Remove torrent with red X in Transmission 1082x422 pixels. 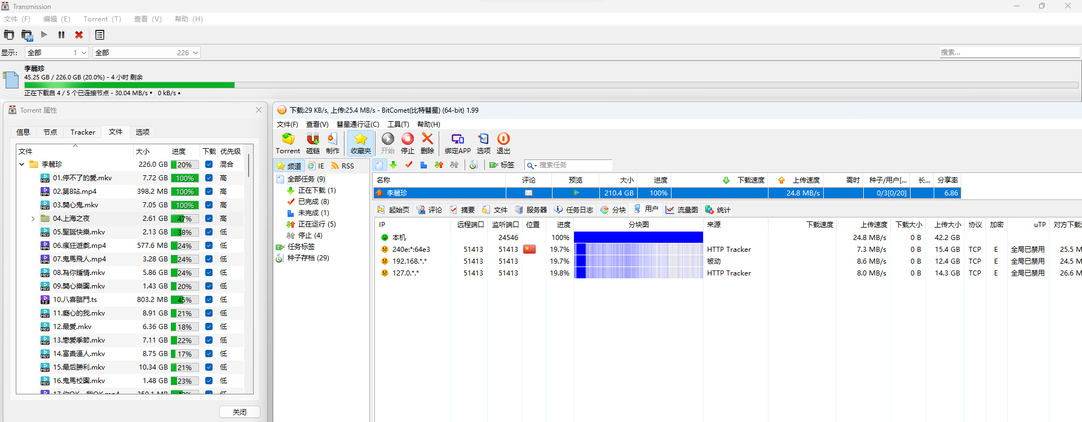[79, 35]
